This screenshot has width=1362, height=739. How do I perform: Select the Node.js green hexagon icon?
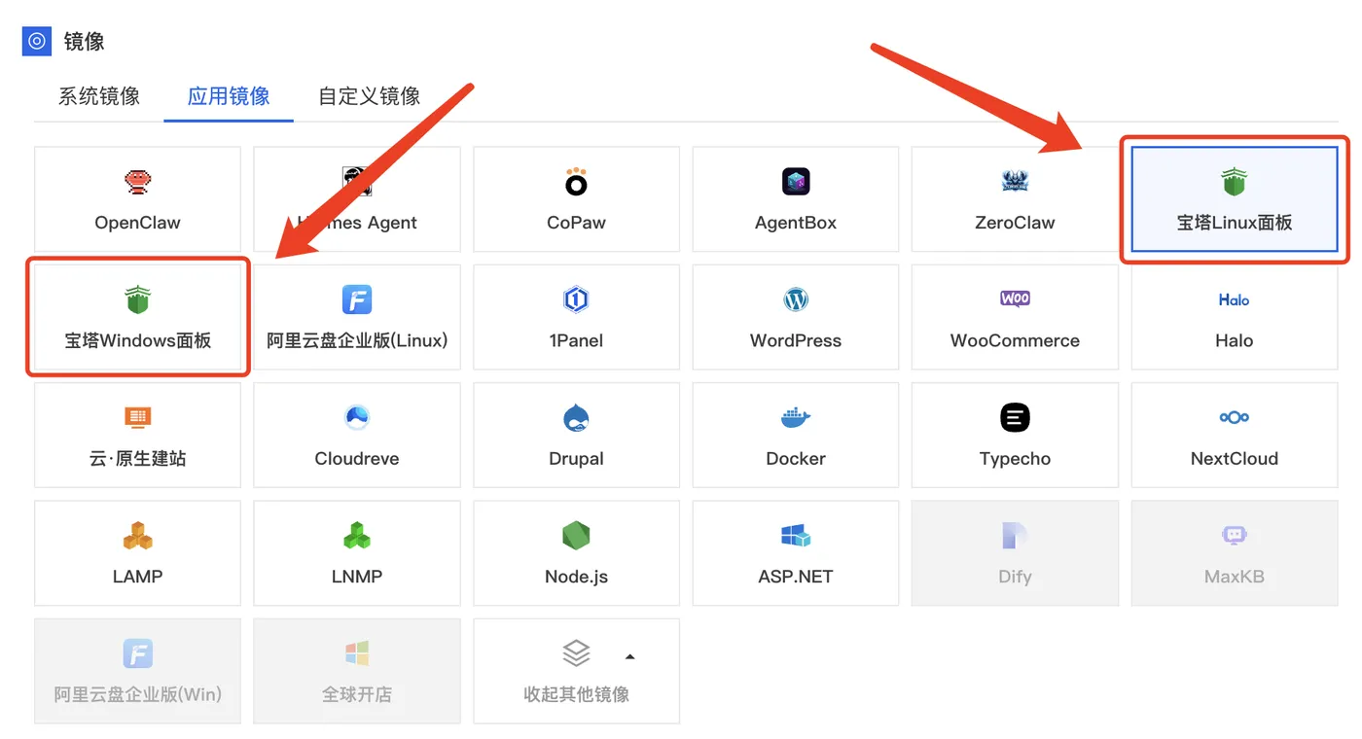coord(576,536)
